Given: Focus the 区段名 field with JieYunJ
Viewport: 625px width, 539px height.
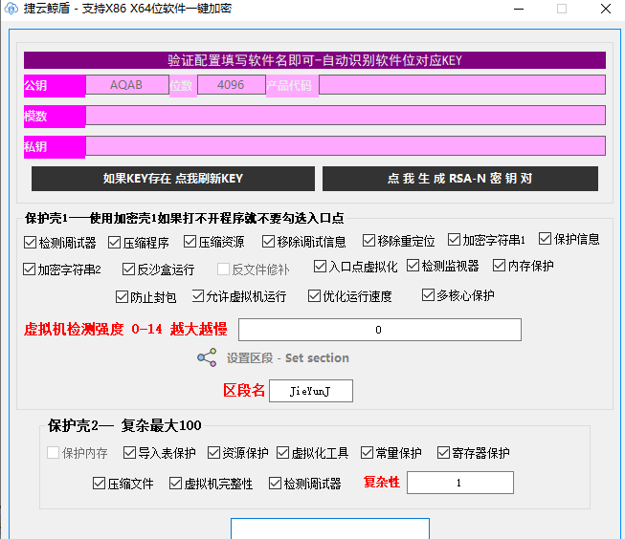Looking at the screenshot, I should click(x=311, y=391).
